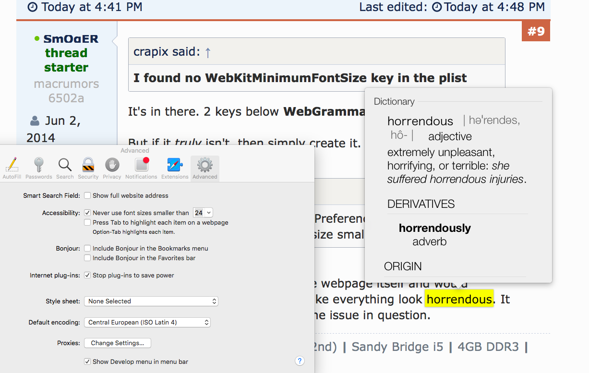Image resolution: width=589 pixels, height=373 pixels.
Task: Switch to the Search preferences pane
Action: tap(65, 168)
